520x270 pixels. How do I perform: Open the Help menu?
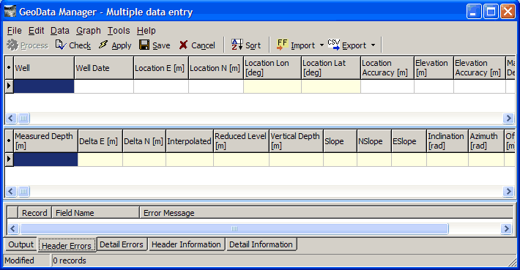(x=146, y=31)
